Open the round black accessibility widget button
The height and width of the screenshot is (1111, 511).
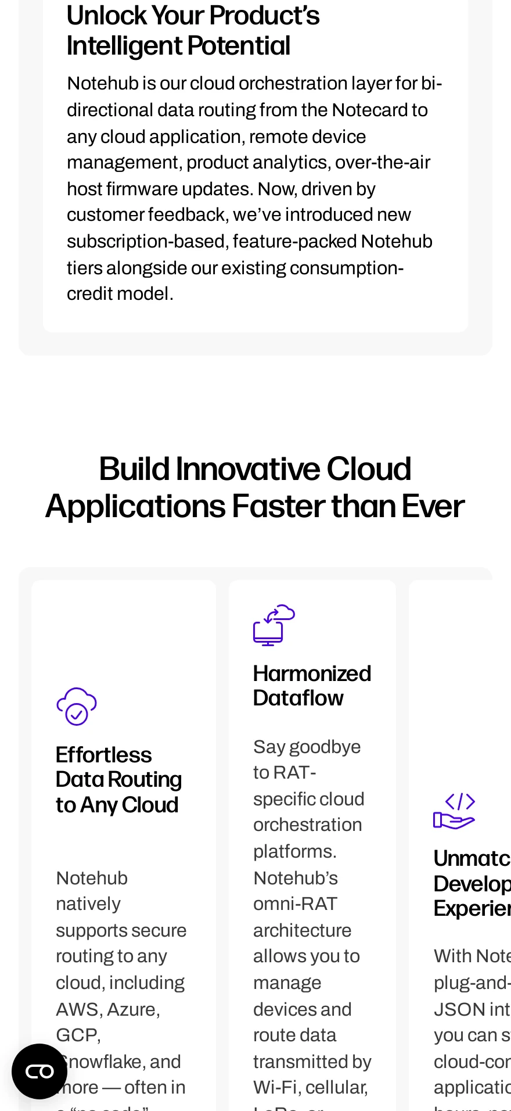click(x=39, y=1071)
